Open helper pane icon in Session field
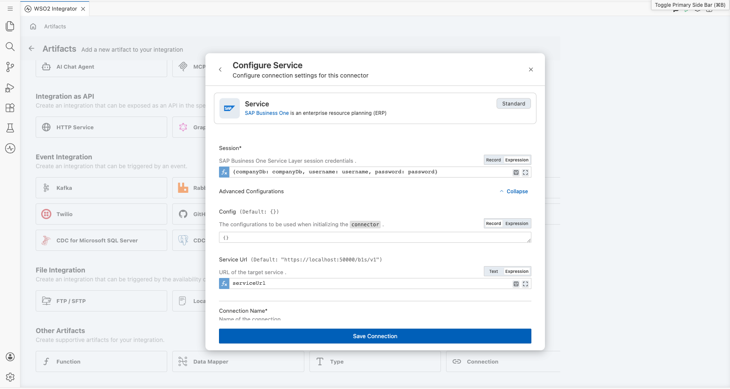730x389 pixels. pos(516,172)
